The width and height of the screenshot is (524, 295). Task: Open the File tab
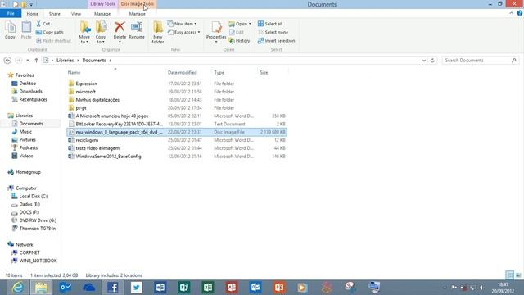click(11, 14)
